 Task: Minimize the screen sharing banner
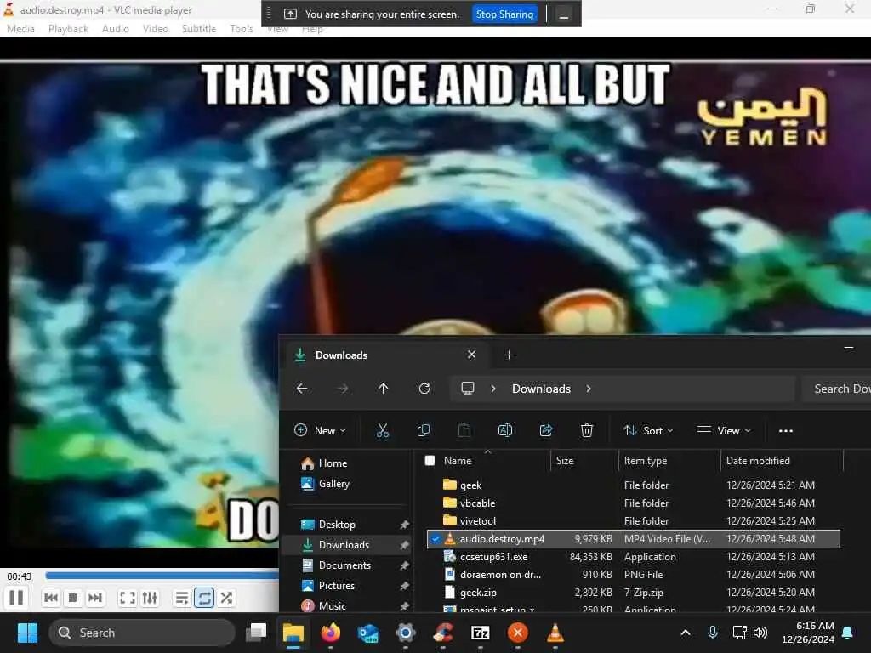tap(563, 14)
